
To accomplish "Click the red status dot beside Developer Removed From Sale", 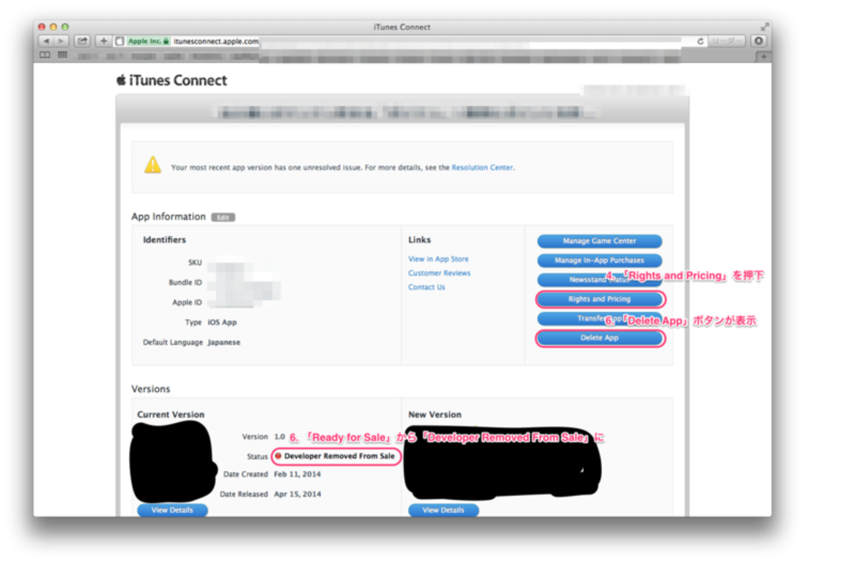I will (278, 456).
